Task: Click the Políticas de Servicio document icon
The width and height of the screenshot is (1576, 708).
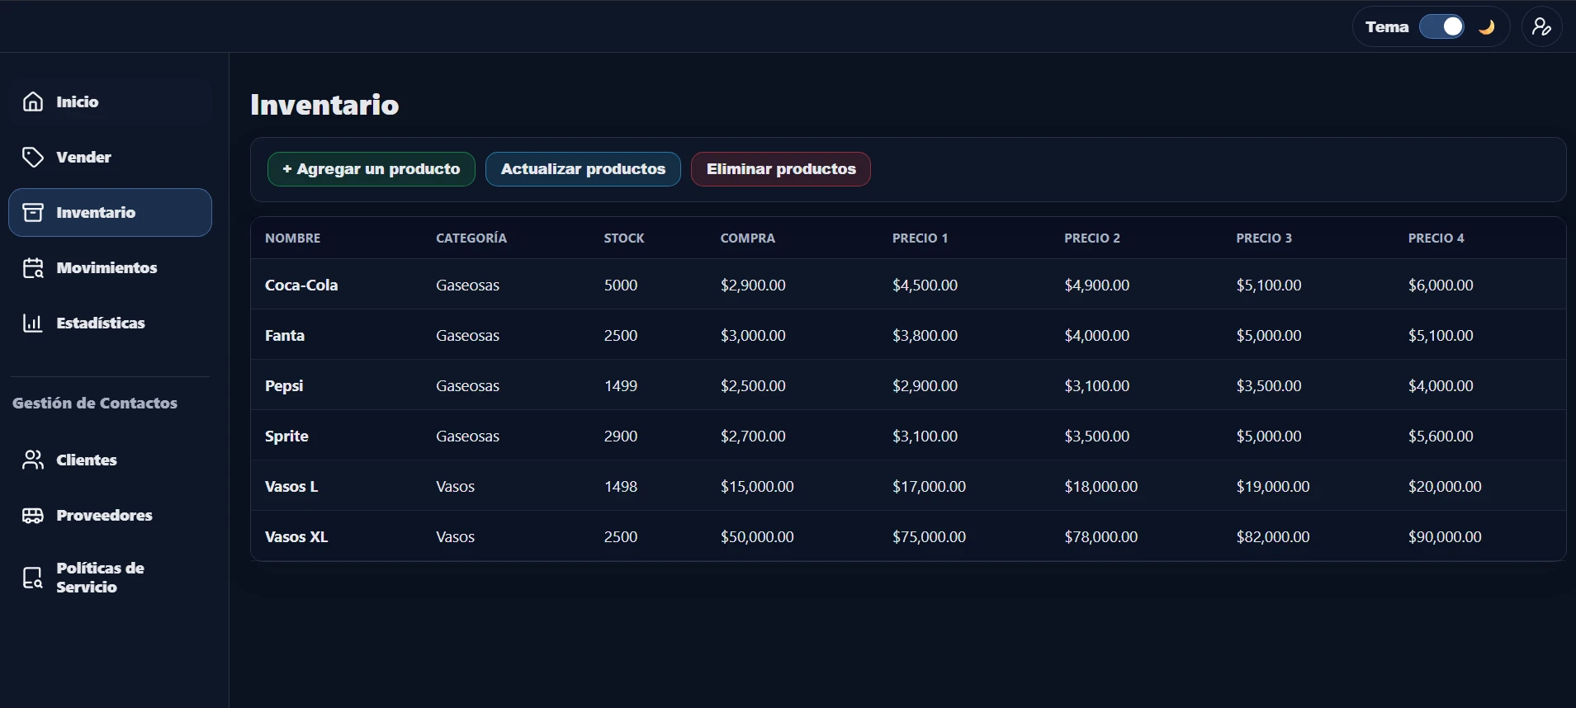Action: pyautogui.click(x=33, y=578)
